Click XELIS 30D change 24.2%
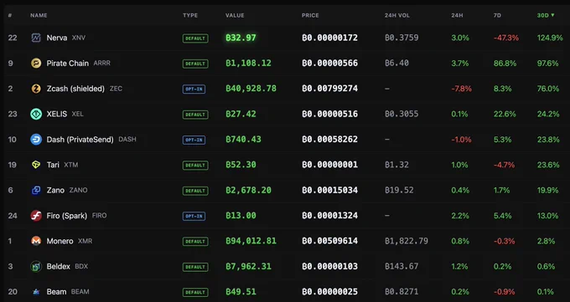 [548, 114]
